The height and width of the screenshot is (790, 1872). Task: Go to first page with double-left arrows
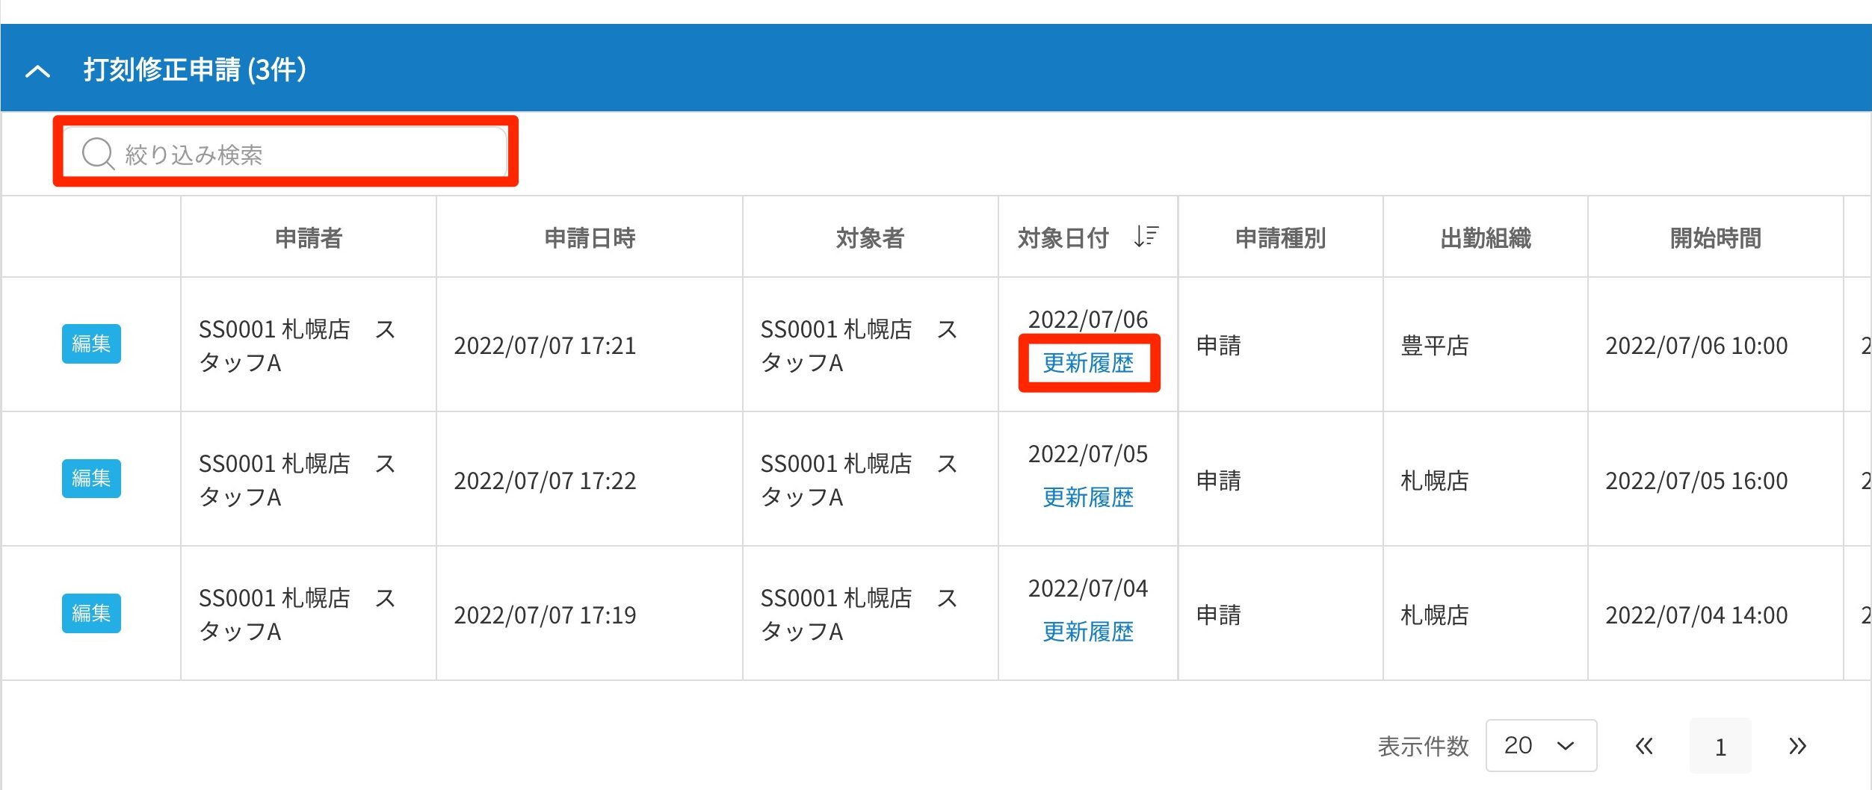(1643, 745)
